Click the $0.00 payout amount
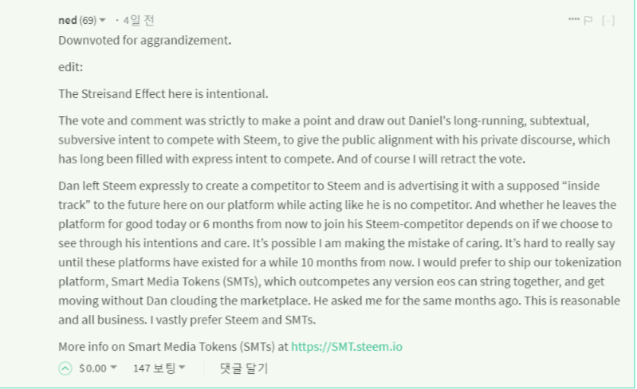 tap(92, 368)
